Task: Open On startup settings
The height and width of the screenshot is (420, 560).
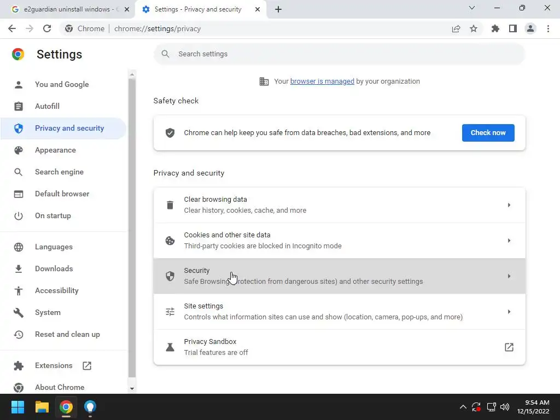Action: 63,215
